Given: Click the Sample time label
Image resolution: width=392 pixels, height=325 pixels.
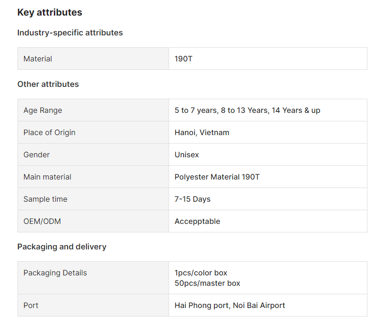Looking at the screenshot, I should click(45, 199).
